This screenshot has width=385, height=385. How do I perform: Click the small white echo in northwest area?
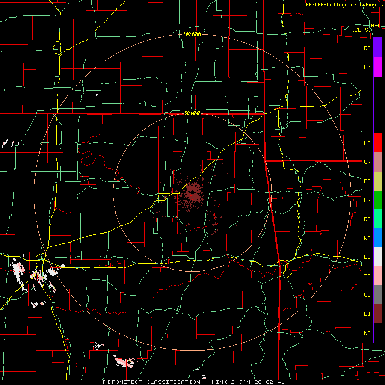tap(97, 95)
